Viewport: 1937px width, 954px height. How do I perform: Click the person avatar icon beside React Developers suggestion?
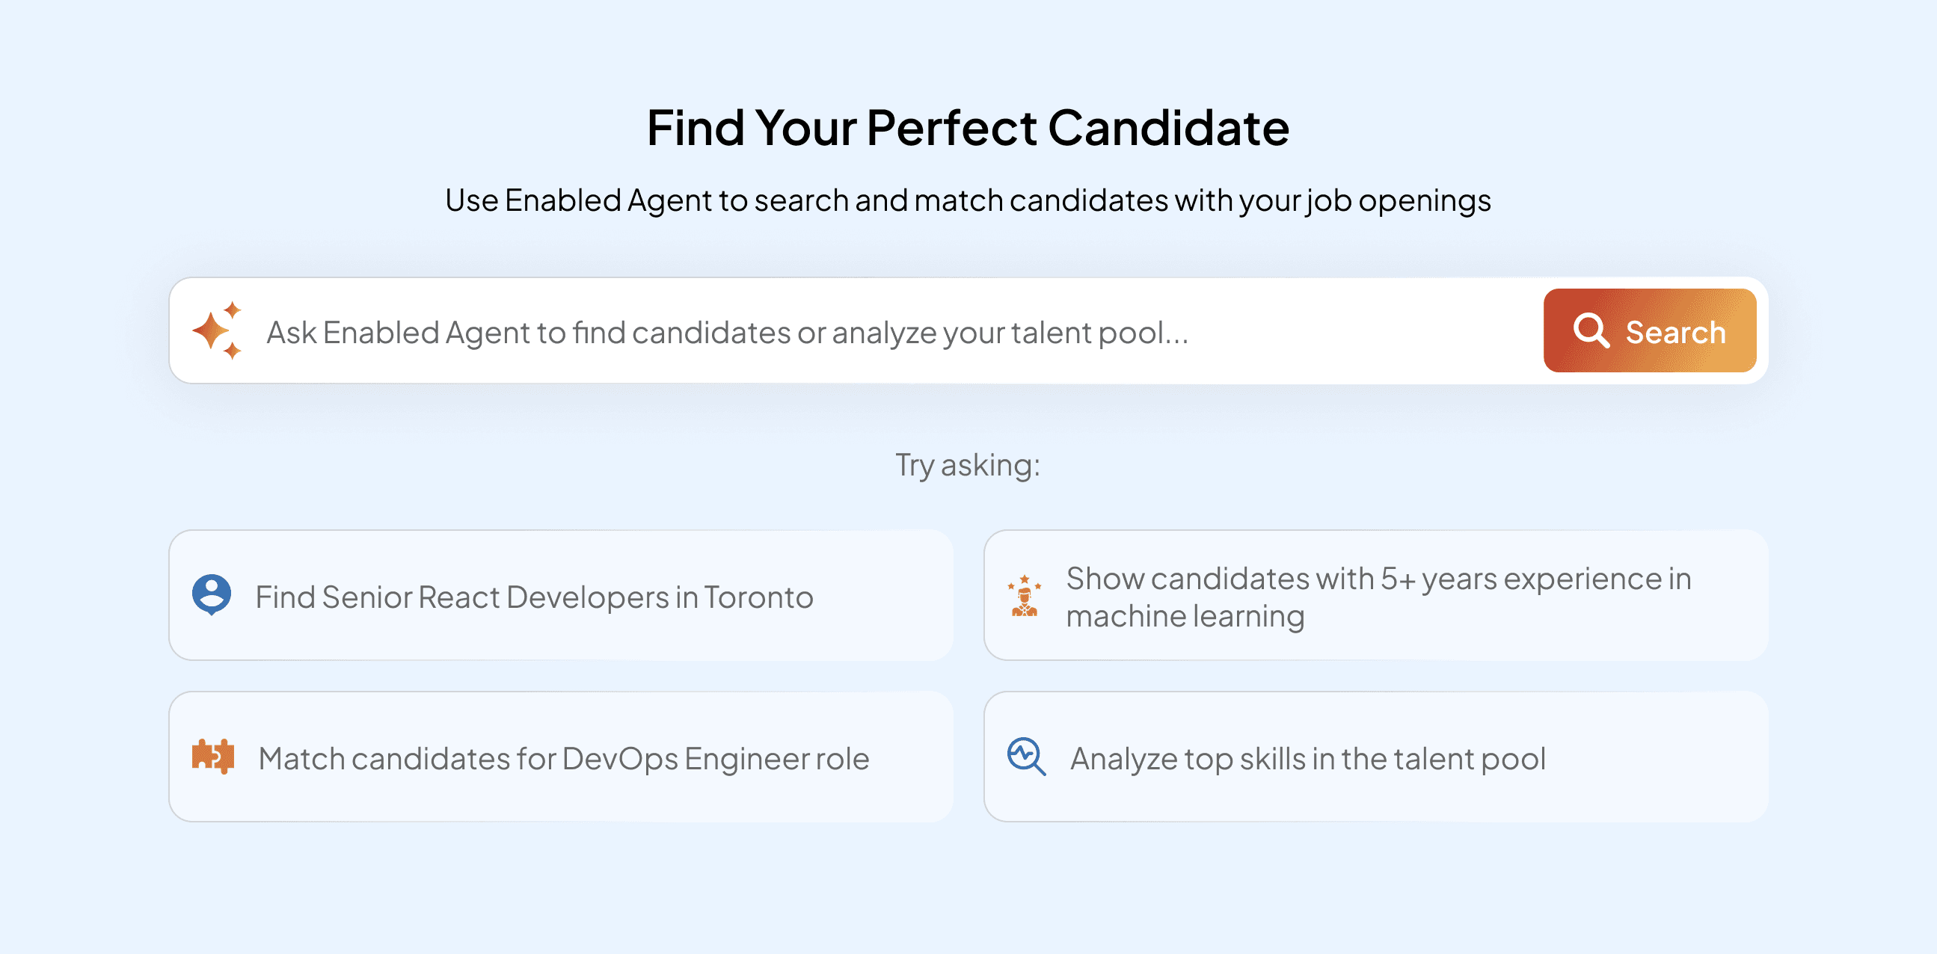point(212,595)
